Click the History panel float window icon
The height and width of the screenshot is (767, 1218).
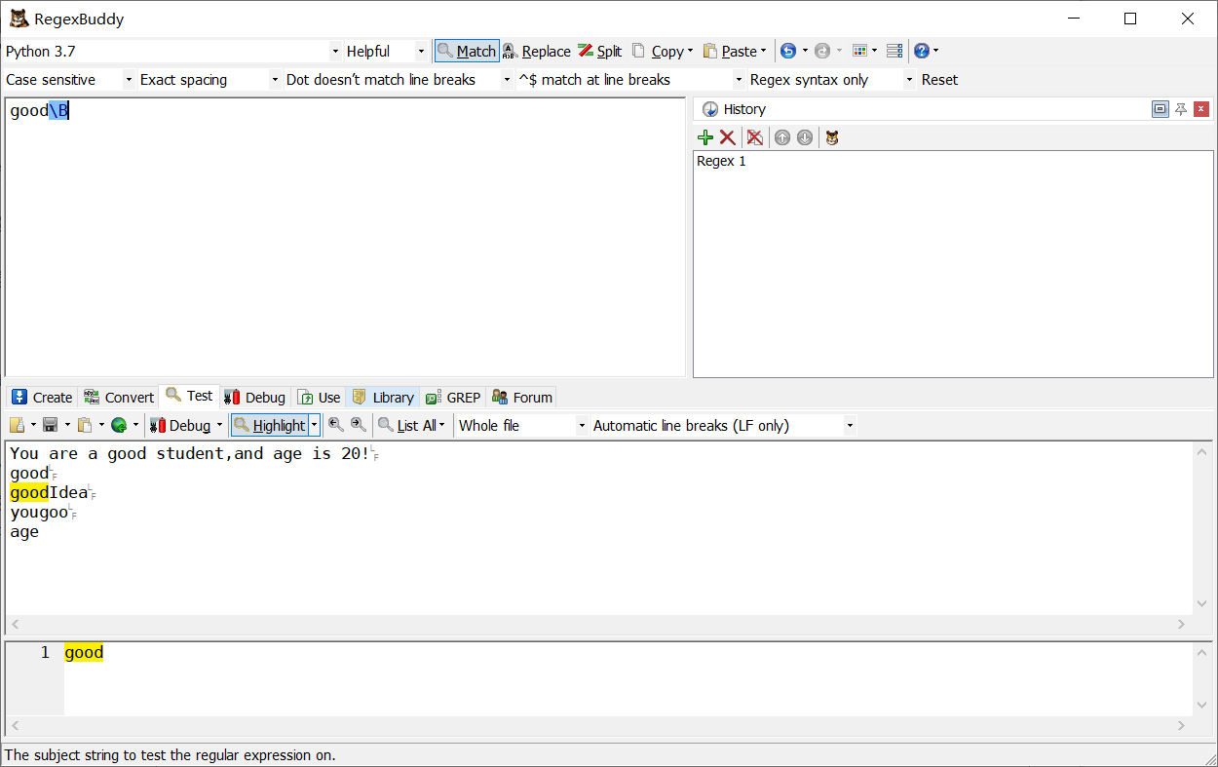tap(1161, 109)
